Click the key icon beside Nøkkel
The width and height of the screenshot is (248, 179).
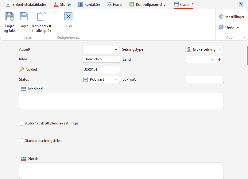click(x=21, y=70)
